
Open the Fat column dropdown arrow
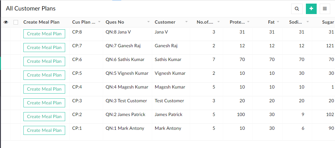pyautogui.click(x=278, y=22)
